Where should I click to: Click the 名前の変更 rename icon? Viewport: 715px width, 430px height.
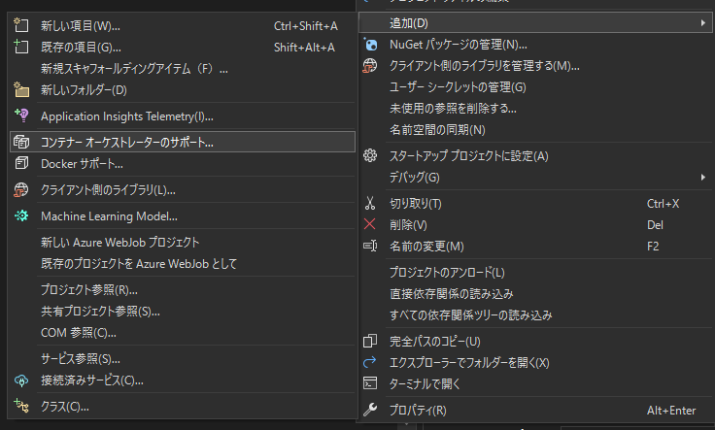click(370, 246)
